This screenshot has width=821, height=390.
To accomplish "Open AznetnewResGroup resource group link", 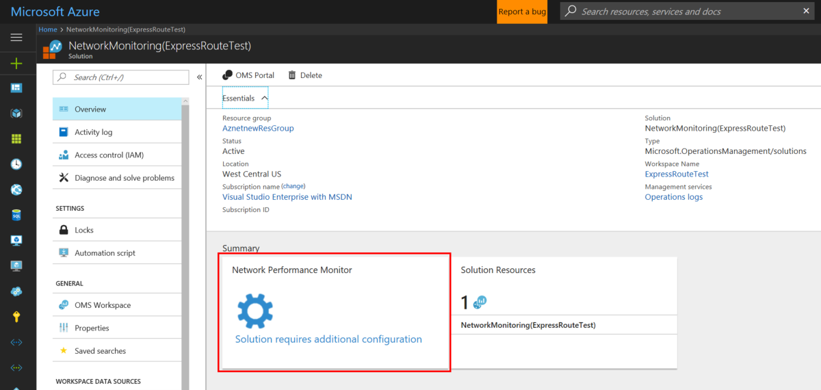I will tap(258, 129).
